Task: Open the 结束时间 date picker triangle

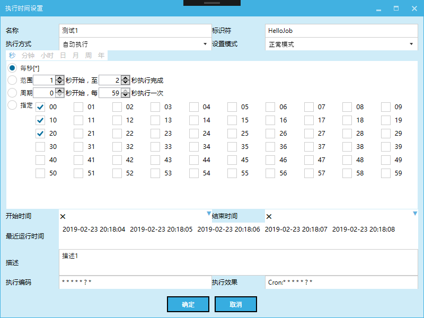Action: pos(415,214)
